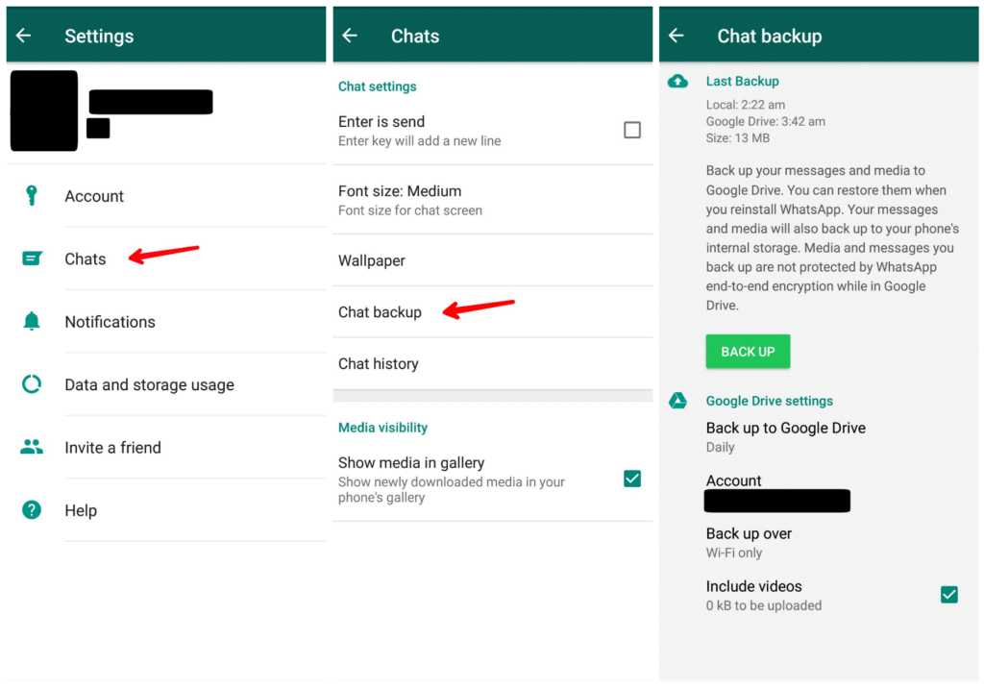Tap the Chat backup header title
The image size is (984, 689).
tap(770, 36)
